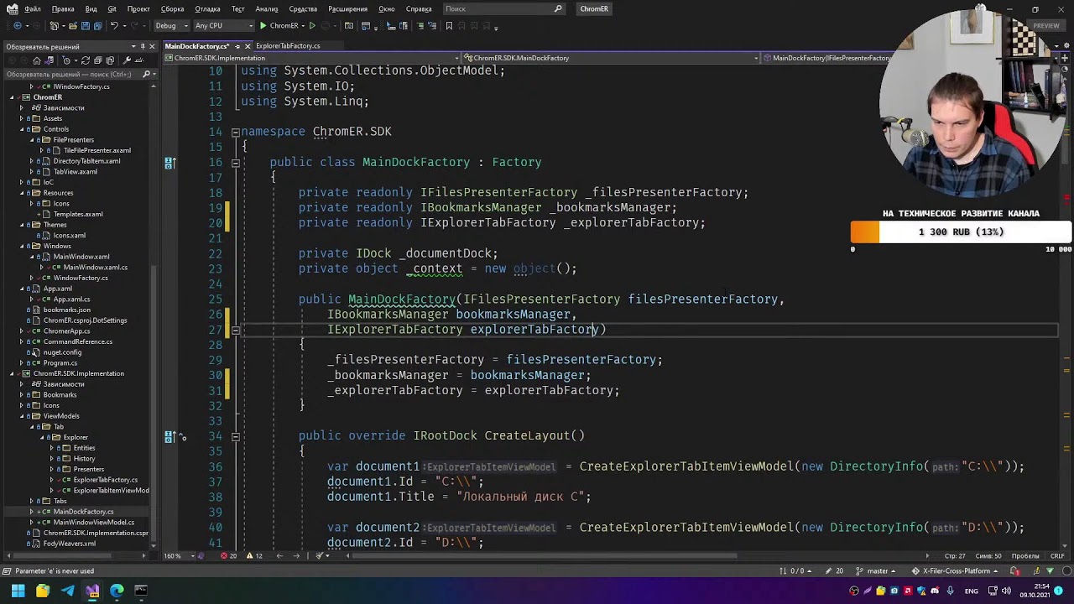Open the Правка menu

[x=63, y=9]
